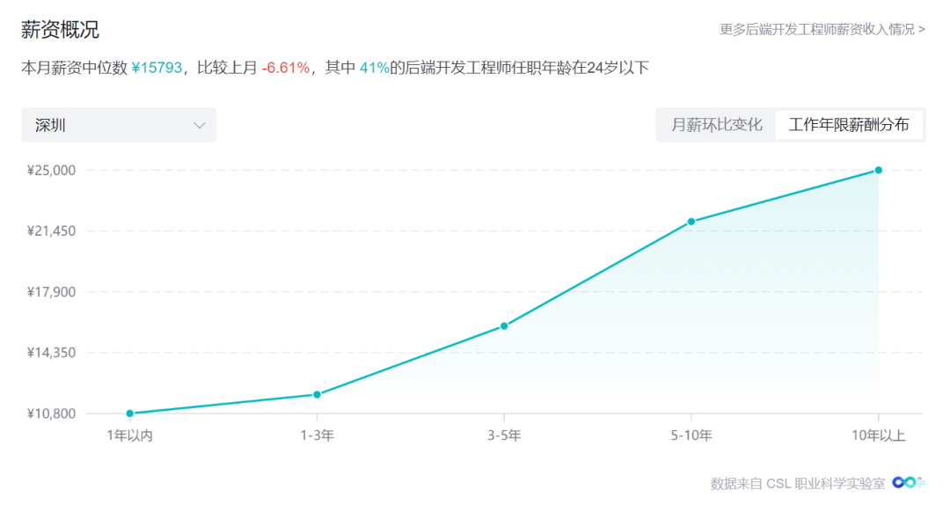Click the chevron arrow in the city selector
This screenshot has width=950, height=527.
point(200,125)
